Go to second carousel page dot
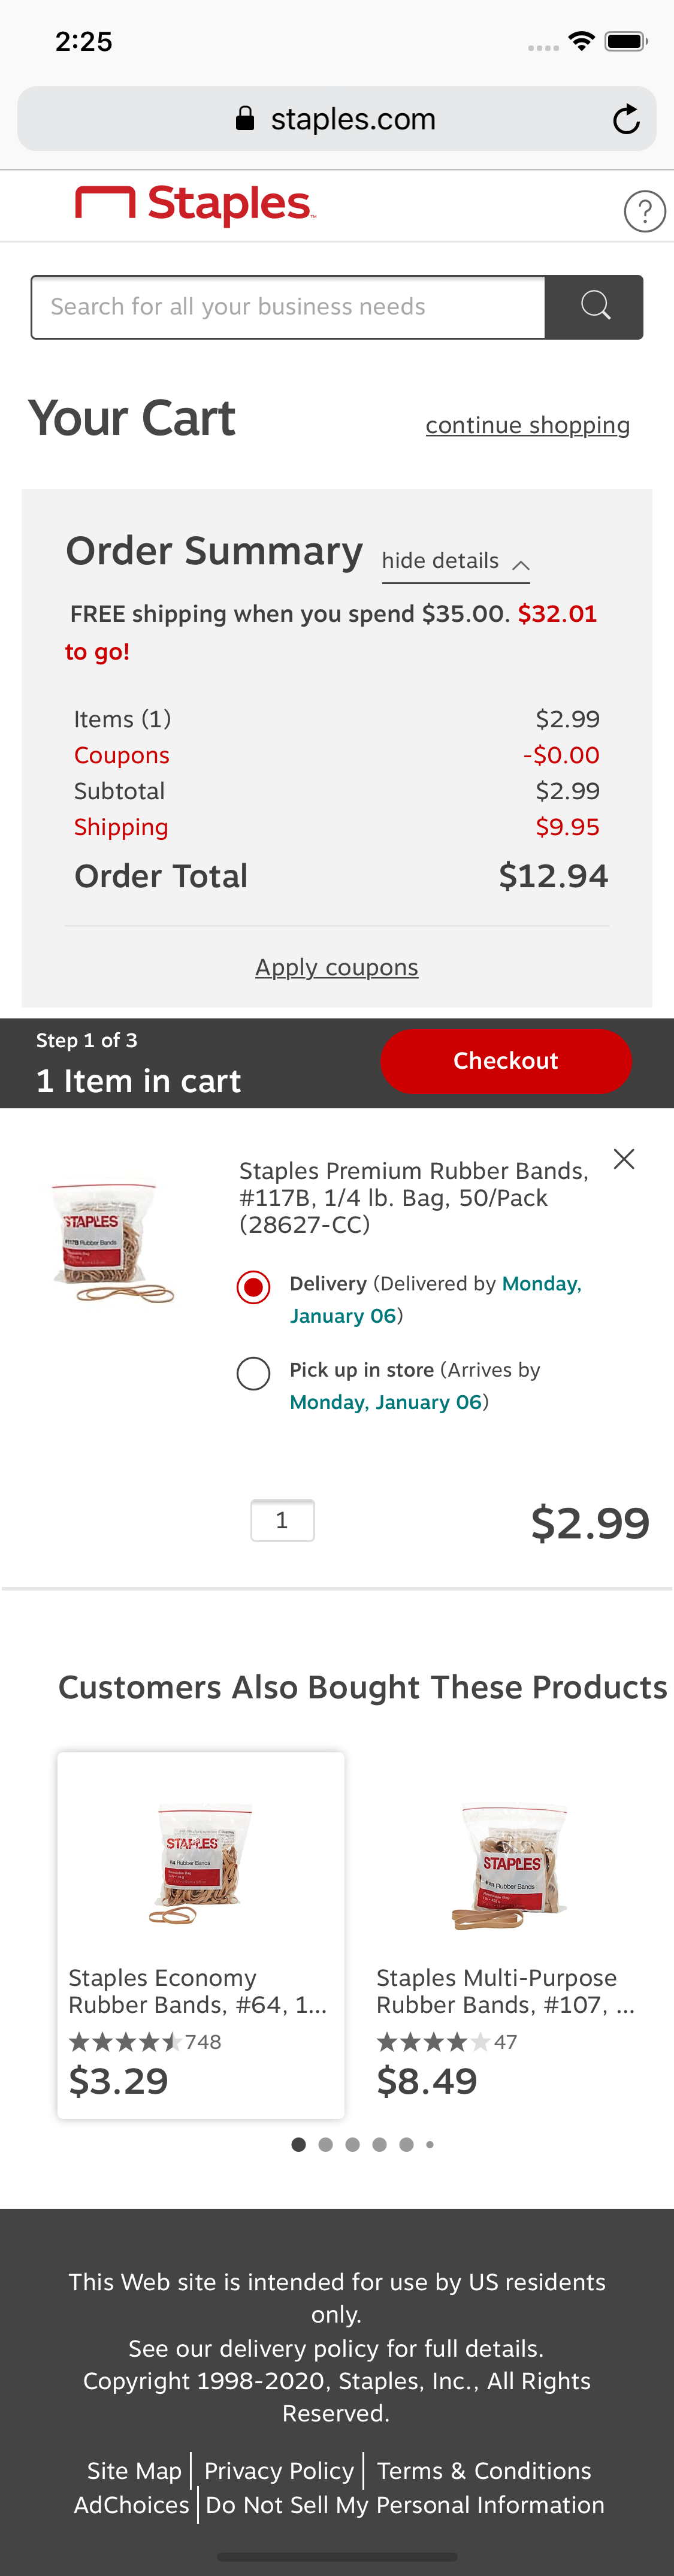Viewport: 674px width, 2576px height. coord(325,2144)
